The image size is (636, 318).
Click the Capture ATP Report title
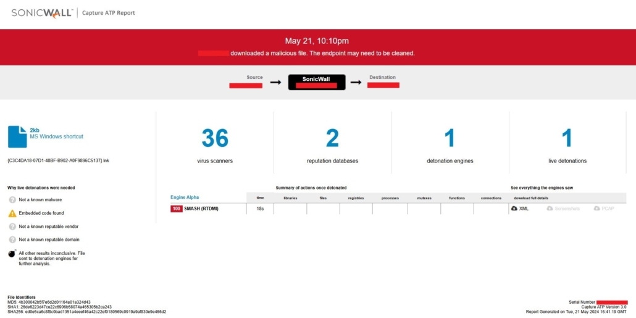pyautogui.click(x=109, y=13)
